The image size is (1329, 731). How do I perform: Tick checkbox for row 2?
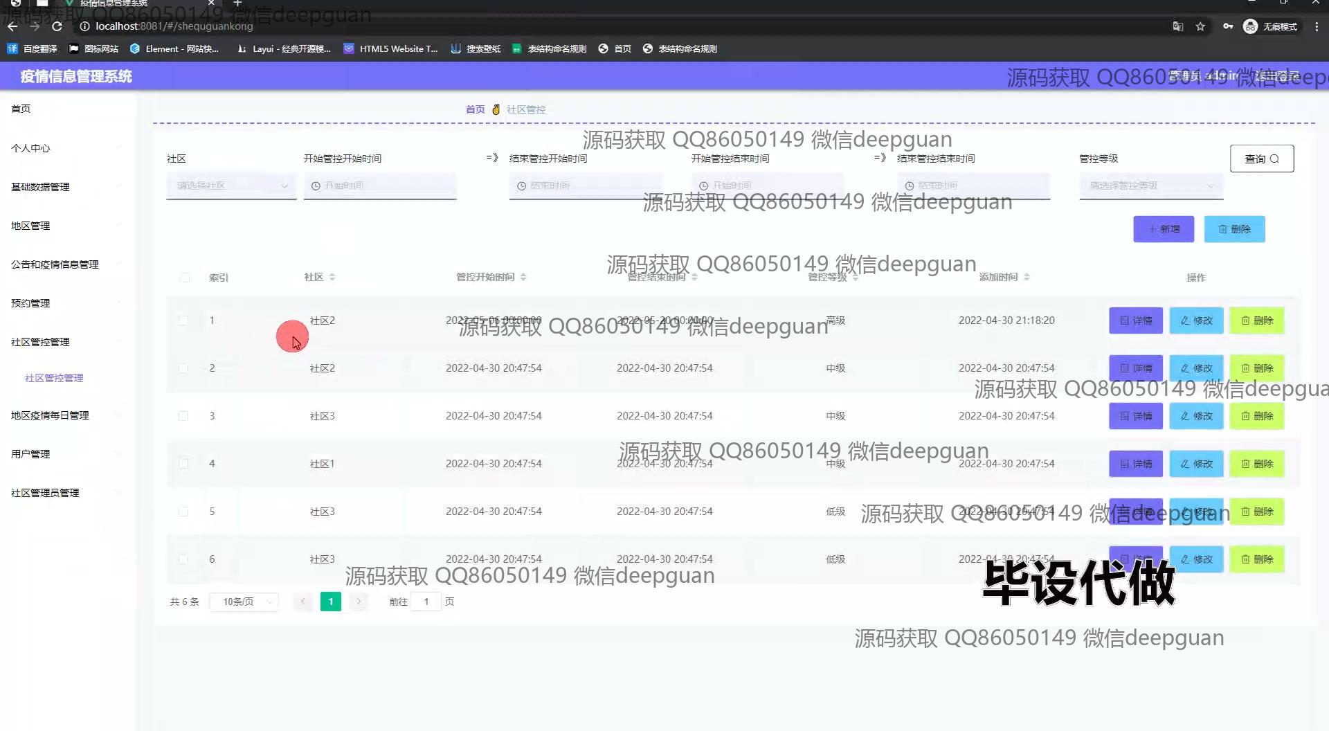(x=183, y=368)
